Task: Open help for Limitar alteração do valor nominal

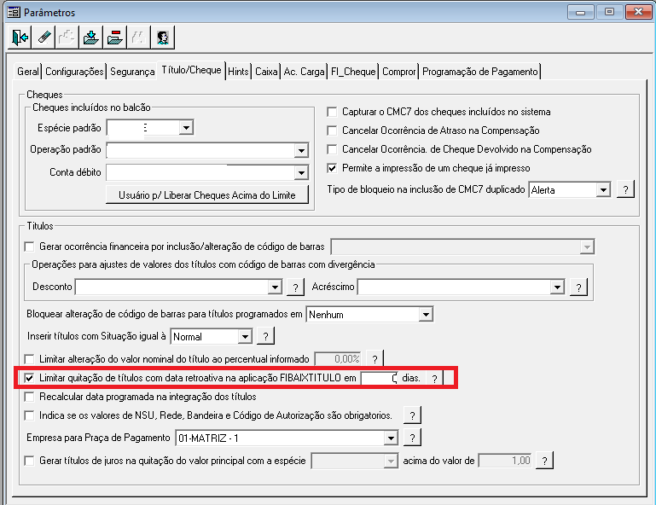Action: click(374, 359)
